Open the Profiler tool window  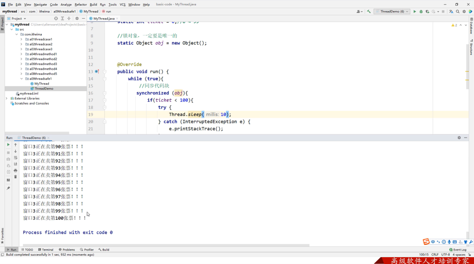click(87, 250)
